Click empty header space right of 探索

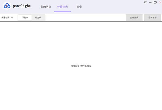pyautogui.click(x=113, y=7)
